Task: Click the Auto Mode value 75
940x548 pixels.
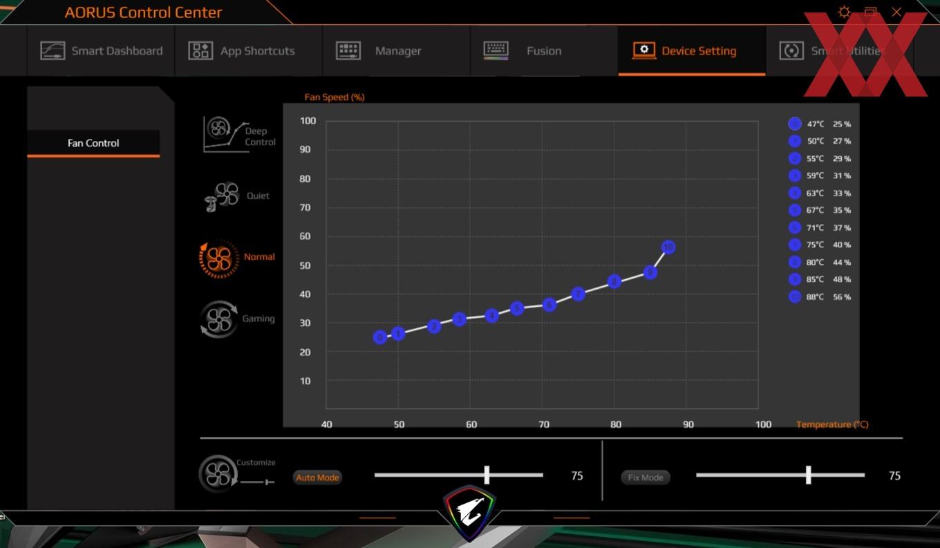Action: pos(577,475)
